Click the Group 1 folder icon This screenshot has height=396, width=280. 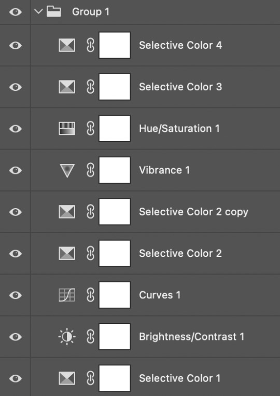(x=54, y=11)
